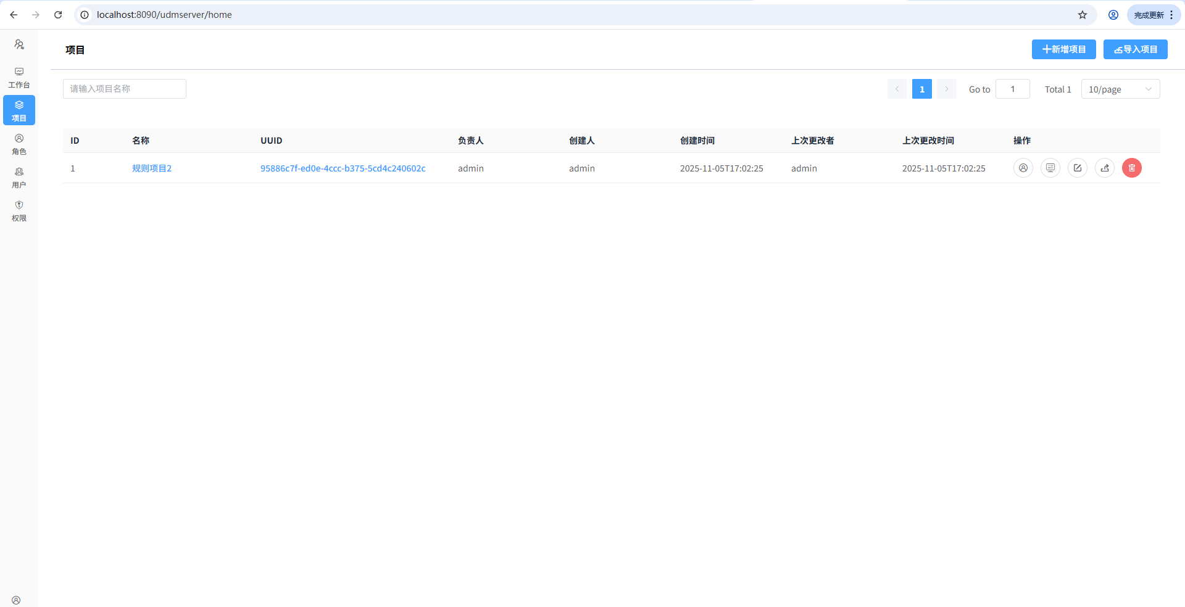Click the 导入项目 button
The image size is (1185, 607).
1135,49
